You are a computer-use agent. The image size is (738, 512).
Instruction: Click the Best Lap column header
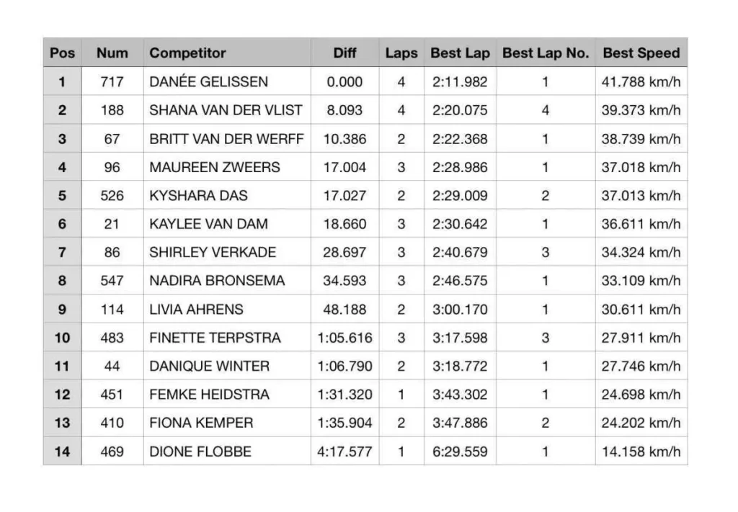[x=460, y=53]
